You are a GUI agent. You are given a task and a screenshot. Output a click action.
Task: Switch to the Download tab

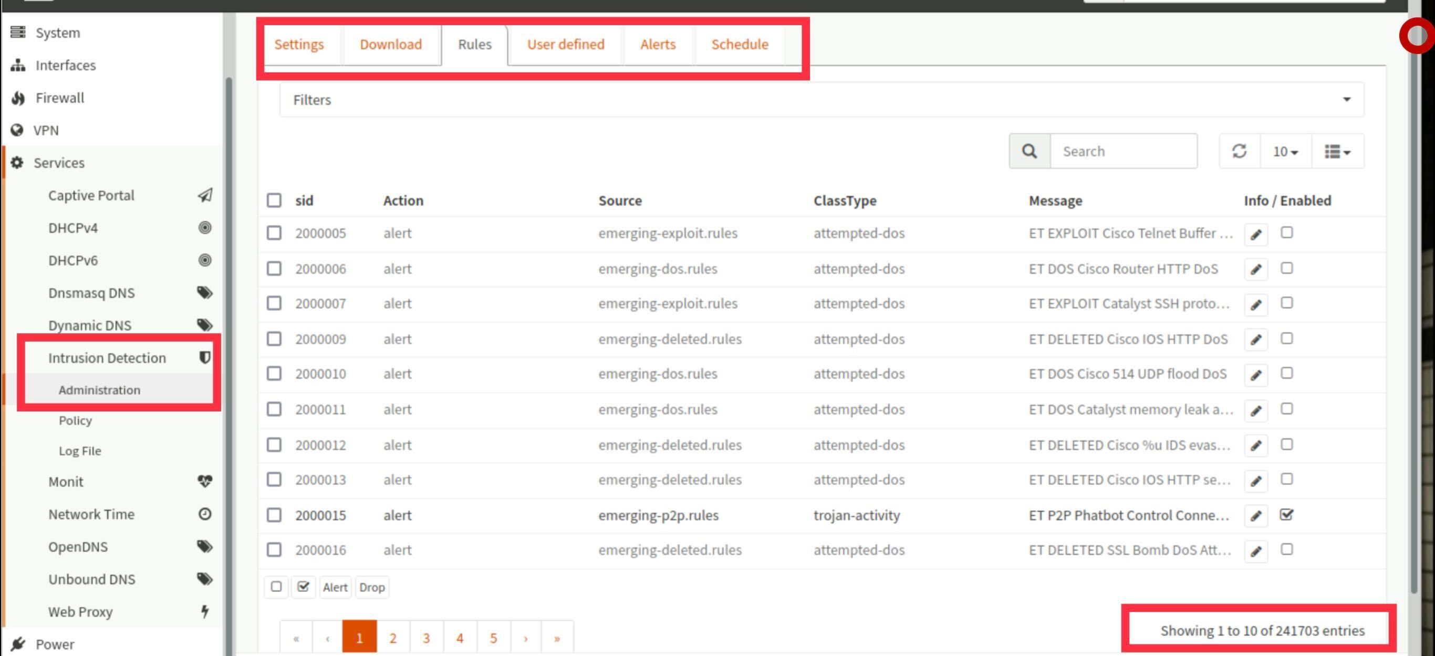pos(390,45)
